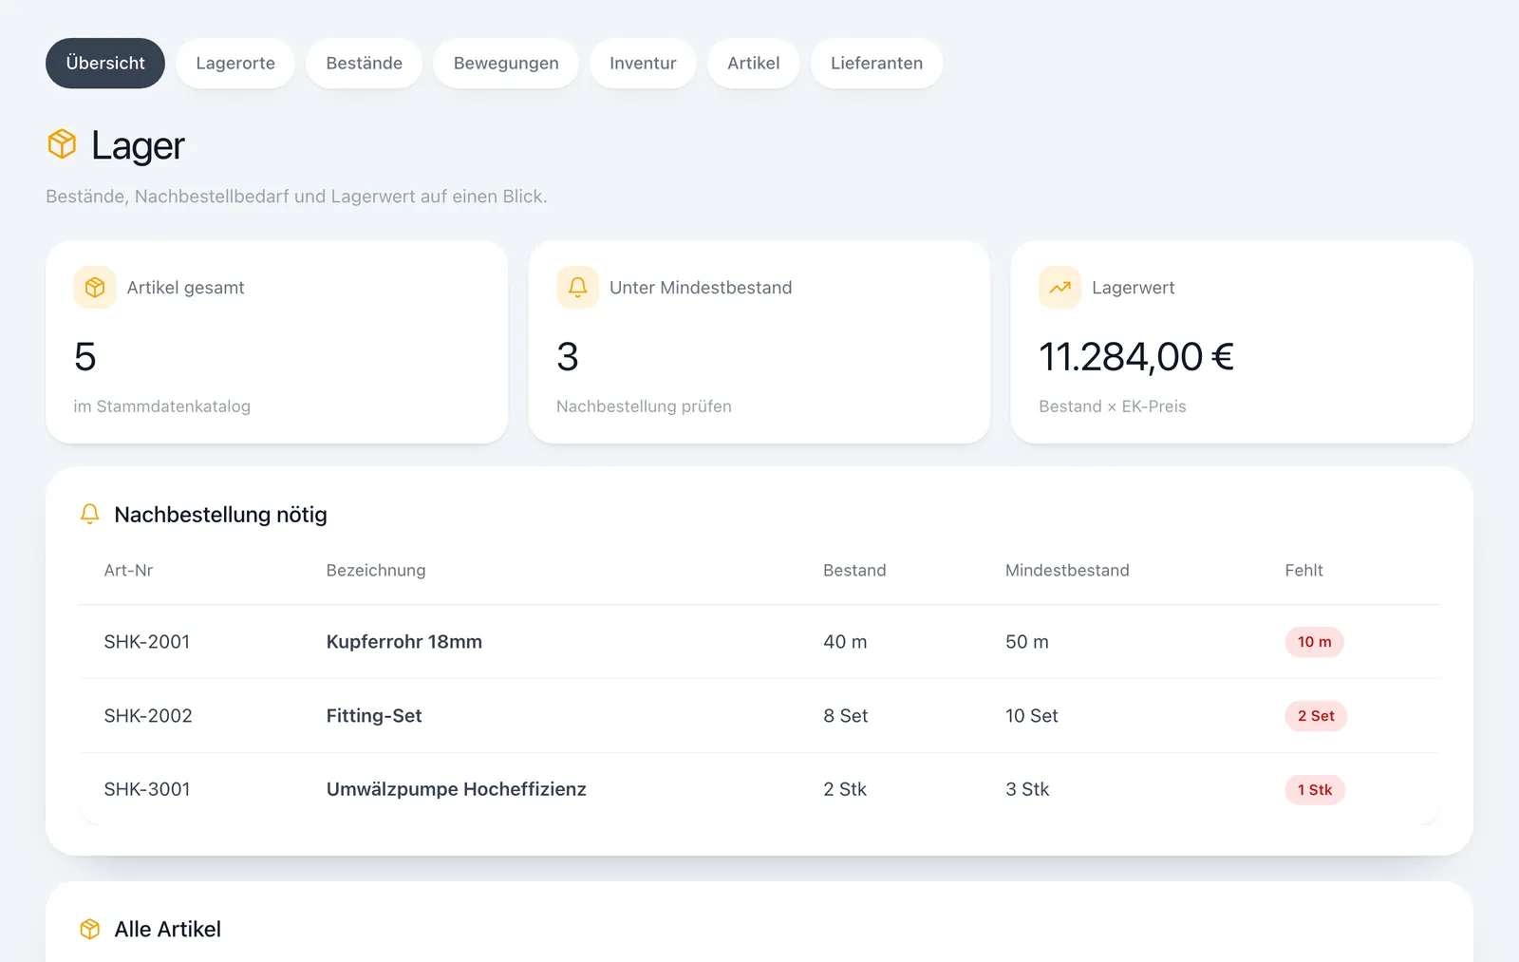Click the im Stammdatenkatalog caption
1519x962 pixels.
pos(162,406)
